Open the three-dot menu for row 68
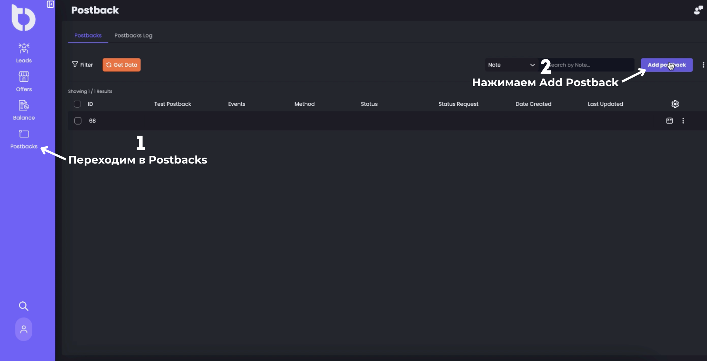Image resolution: width=707 pixels, height=361 pixels. tap(683, 121)
